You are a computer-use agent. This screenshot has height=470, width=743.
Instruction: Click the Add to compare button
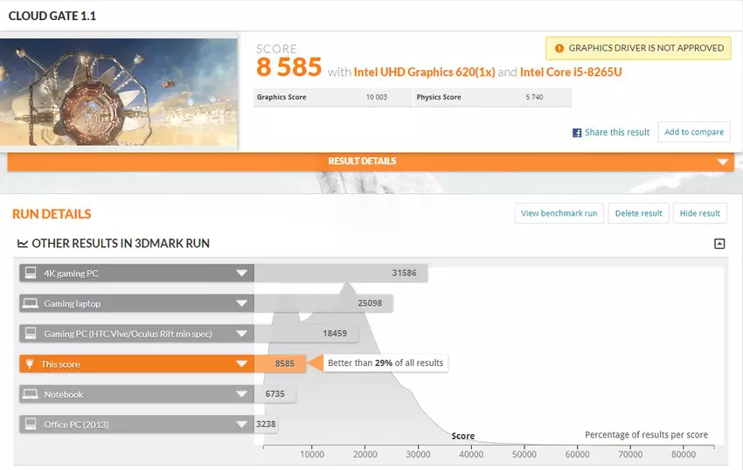point(693,132)
